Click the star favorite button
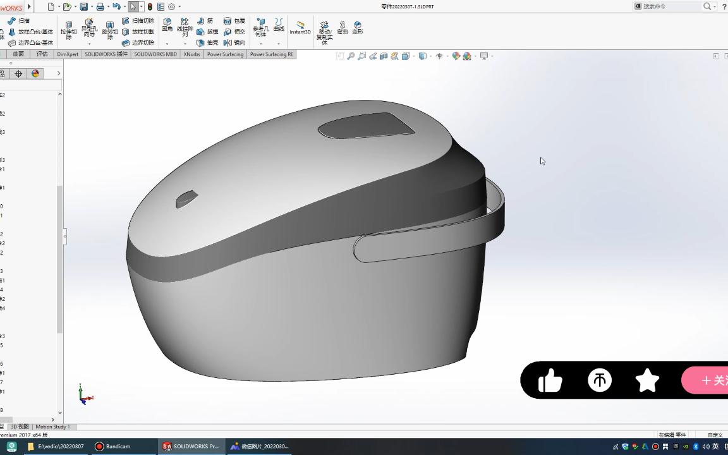 pyautogui.click(x=647, y=380)
